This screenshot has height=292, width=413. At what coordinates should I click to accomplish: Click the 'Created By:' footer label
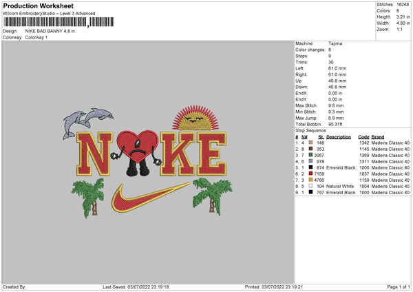point(14,286)
